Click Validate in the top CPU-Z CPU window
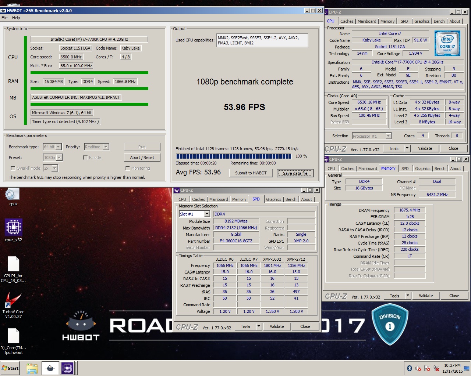Image resolution: width=471 pixels, height=376 pixels. (x=425, y=148)
